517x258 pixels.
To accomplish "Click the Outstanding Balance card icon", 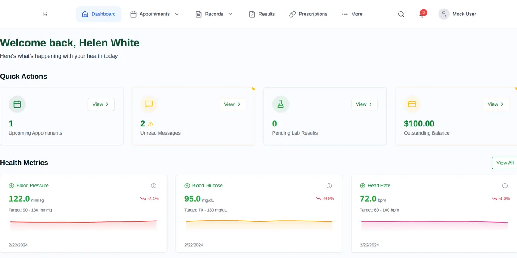I will click(x=412, y=104).
